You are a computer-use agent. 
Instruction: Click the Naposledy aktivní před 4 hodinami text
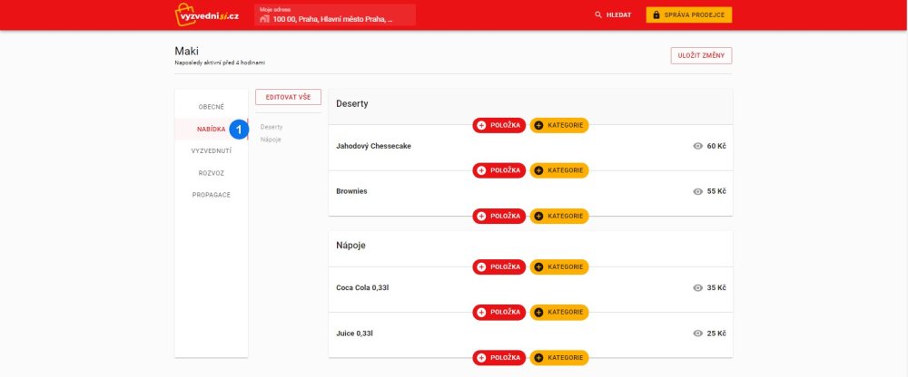point(220,63)
